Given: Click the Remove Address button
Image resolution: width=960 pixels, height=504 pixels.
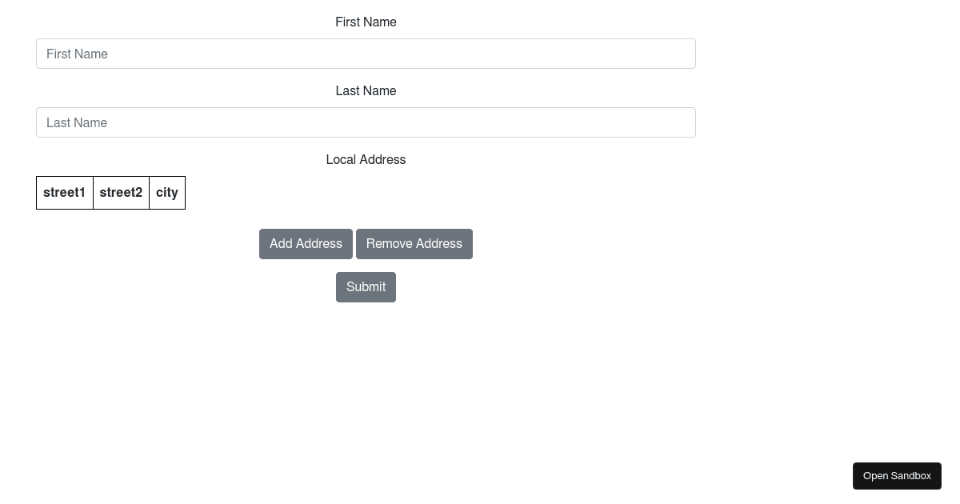Looking at the screenshot, I should [414, 244].
